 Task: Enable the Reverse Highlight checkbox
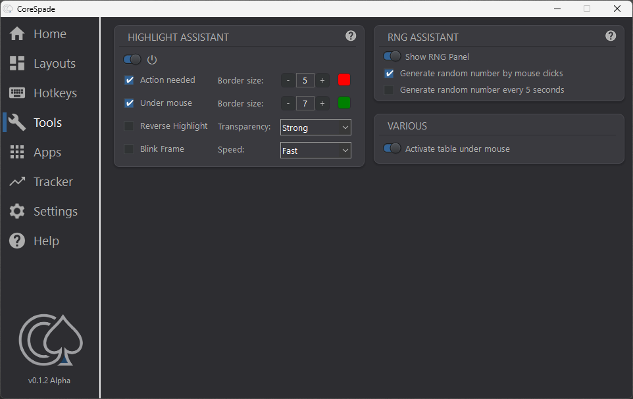point(129,126)
